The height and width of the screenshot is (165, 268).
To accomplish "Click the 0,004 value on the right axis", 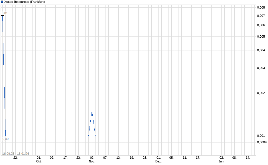I will point(260,50).
